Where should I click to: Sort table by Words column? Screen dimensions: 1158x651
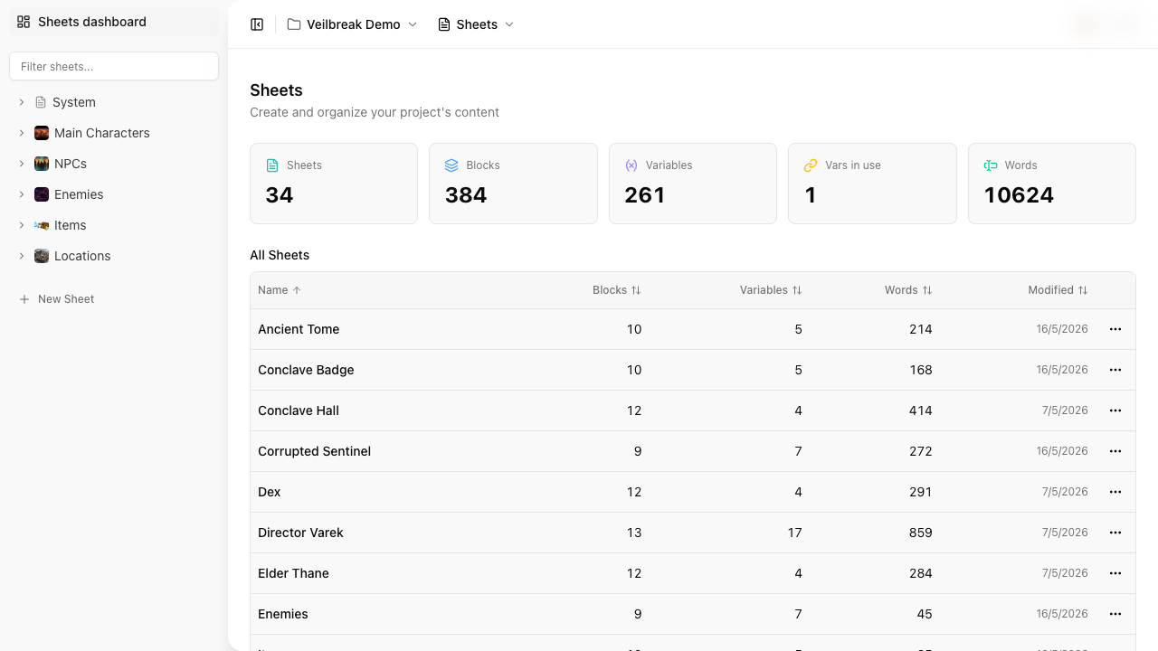point(908,290)
